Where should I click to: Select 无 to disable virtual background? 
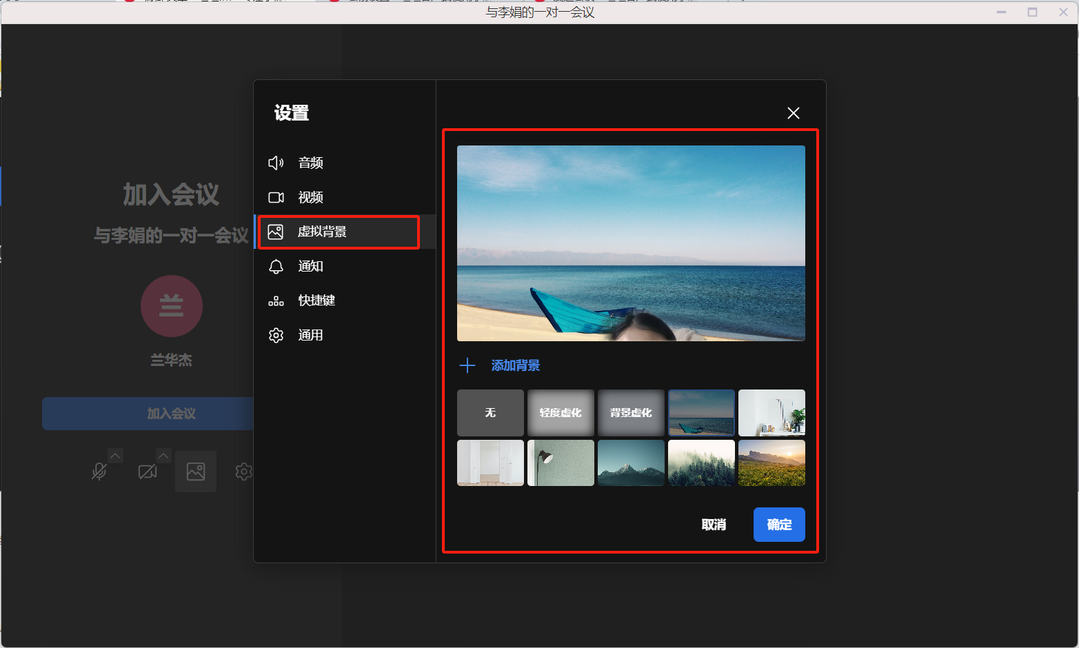tap(490, 413)
